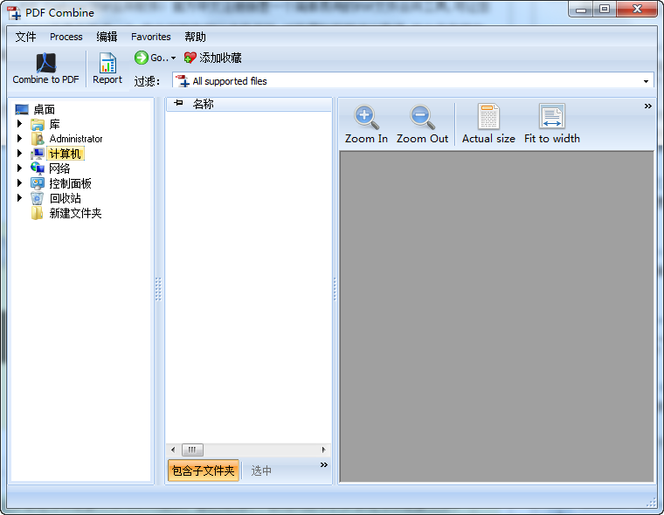The height and width of the screenshot is (515, 664).
Task: Show more preview toolbar options chevron
Action: click(648, 106)
